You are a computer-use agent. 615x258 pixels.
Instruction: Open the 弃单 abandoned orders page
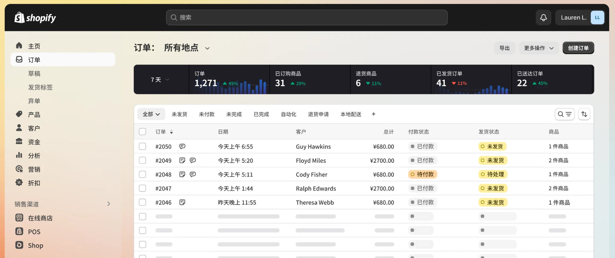(34, 101)
